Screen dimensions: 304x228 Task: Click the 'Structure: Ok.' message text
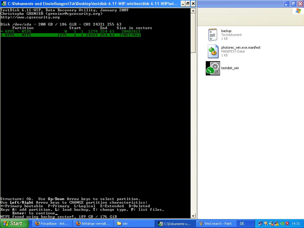click(17, 199)
